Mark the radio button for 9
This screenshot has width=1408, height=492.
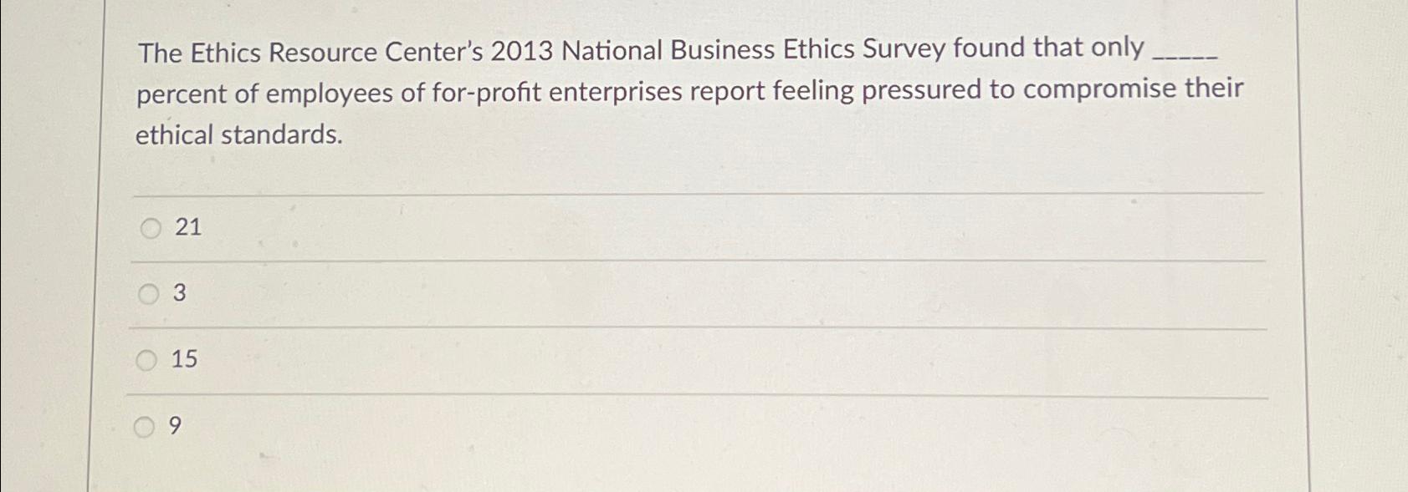(x=145, y=428)
